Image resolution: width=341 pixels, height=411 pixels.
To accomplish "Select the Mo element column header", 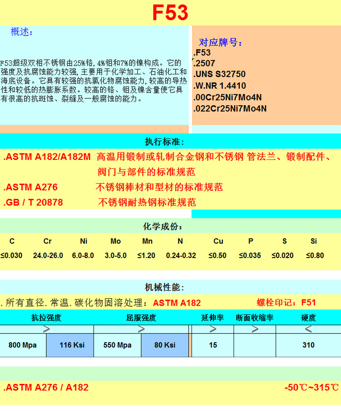I will point(115,241).
